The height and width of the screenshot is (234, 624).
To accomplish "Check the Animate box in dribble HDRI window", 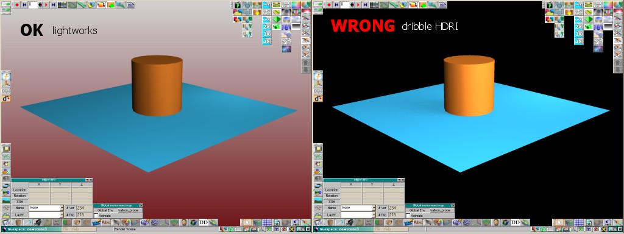I will click(x=408, y=215).
